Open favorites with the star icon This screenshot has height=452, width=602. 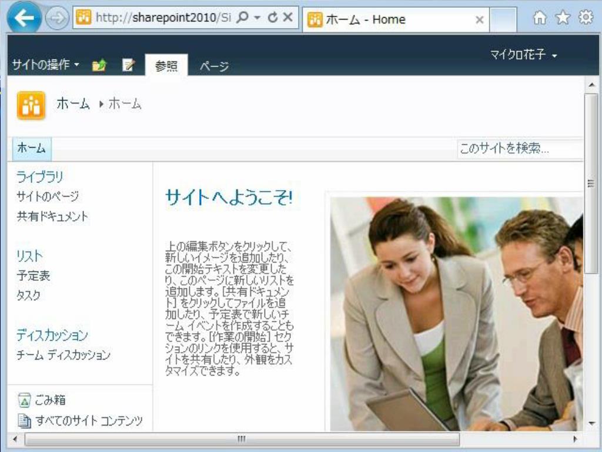(563, 18)
